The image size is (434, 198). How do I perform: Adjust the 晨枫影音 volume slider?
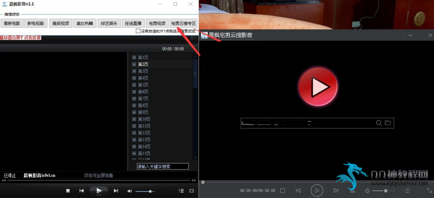click(145, 192)
